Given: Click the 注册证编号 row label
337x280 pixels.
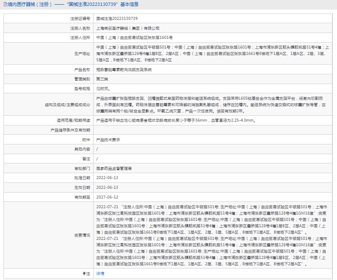Looking at the screenshot, I should [x=80, y=19].
